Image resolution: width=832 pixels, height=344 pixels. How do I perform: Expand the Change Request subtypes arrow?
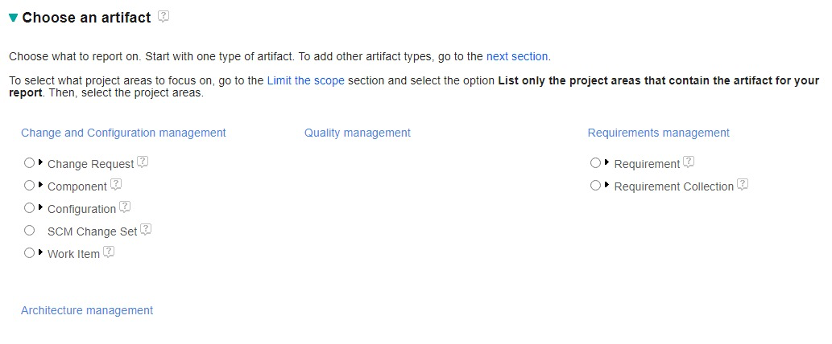(x=40, y=162)
